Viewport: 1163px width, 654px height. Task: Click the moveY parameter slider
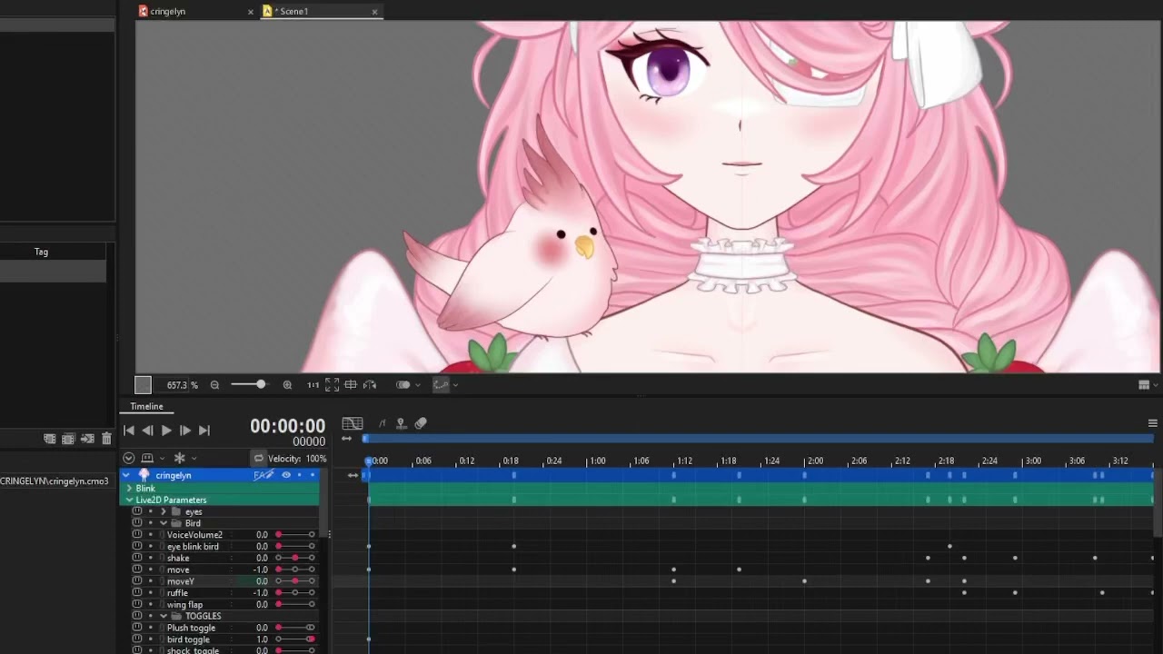(295, 581)
